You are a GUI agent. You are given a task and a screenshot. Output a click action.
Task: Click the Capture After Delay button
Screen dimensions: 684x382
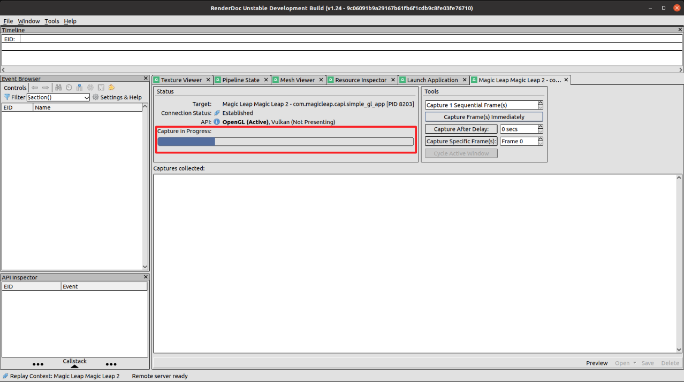[x=461, y=129]
